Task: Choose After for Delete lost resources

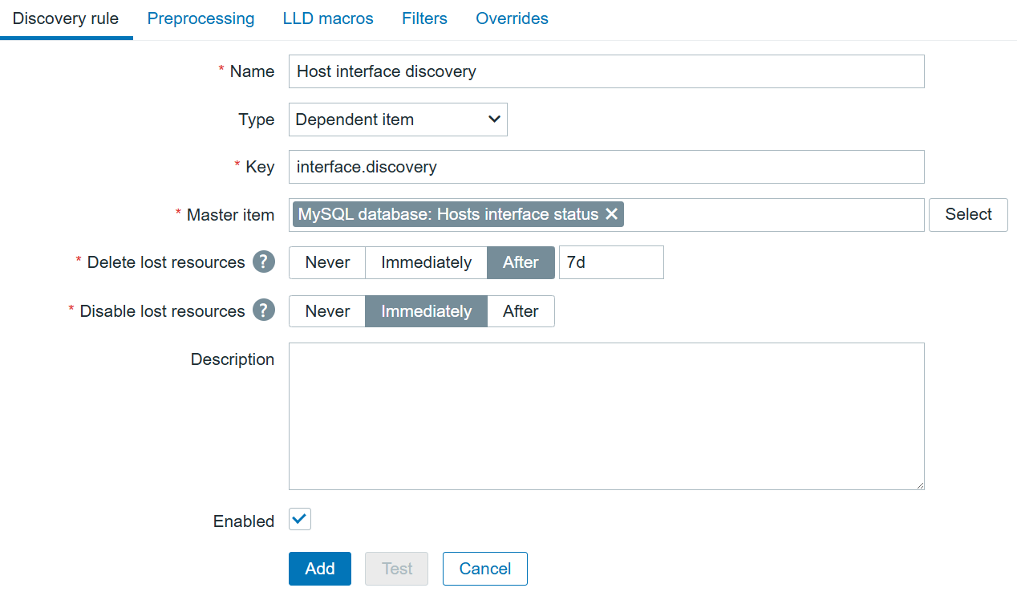Action: click(521, 262)
